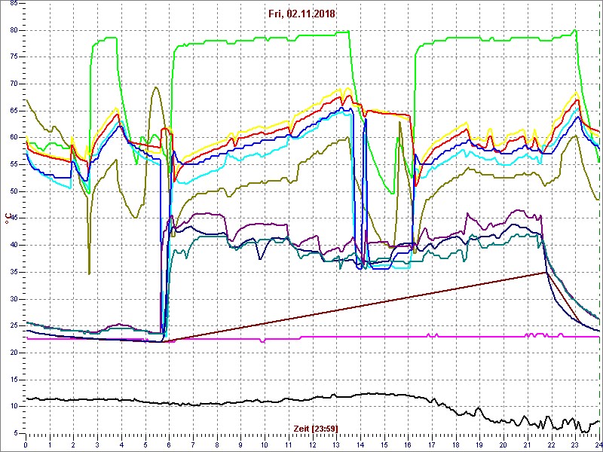Select the 35 value on the temperature axis
The width and height of the screenshot is (603, 452).
click(x=13, y=272)
